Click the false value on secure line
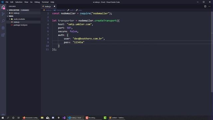 74,31
